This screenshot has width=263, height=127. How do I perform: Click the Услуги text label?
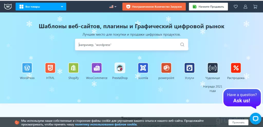tap(190, 78)
